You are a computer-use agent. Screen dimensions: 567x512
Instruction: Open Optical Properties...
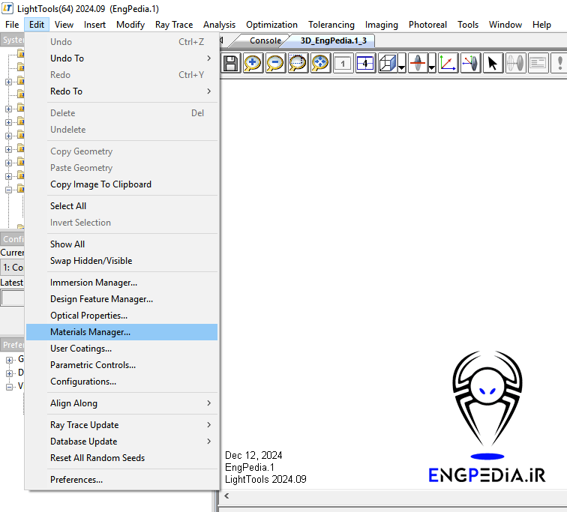(121, 316)
